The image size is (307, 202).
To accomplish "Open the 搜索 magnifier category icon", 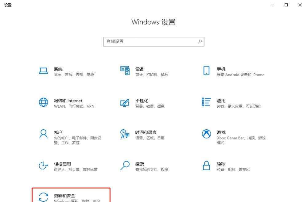I will tap(125, 166).
